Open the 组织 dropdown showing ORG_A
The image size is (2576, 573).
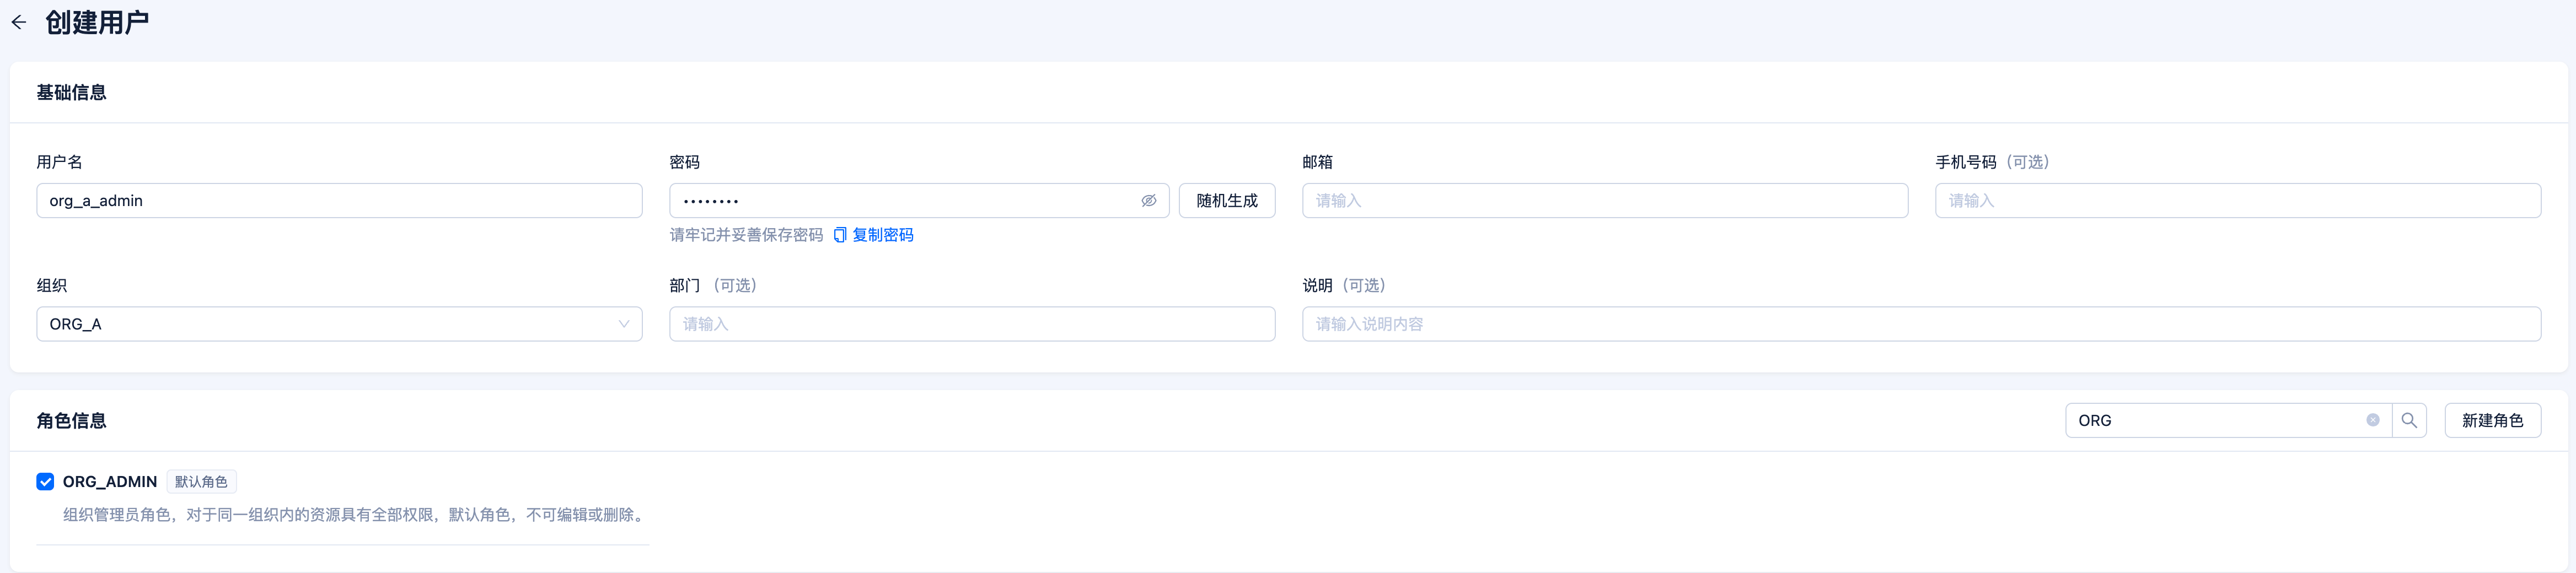tap(339, 324)
